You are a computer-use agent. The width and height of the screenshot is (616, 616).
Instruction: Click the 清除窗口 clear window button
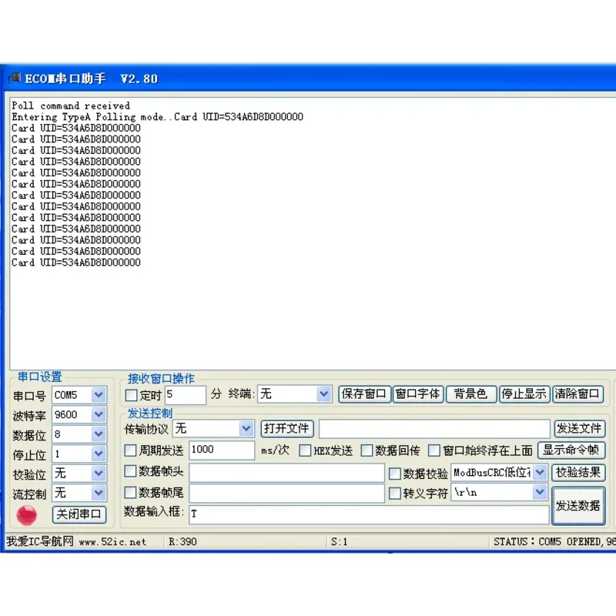pos(577,393)
